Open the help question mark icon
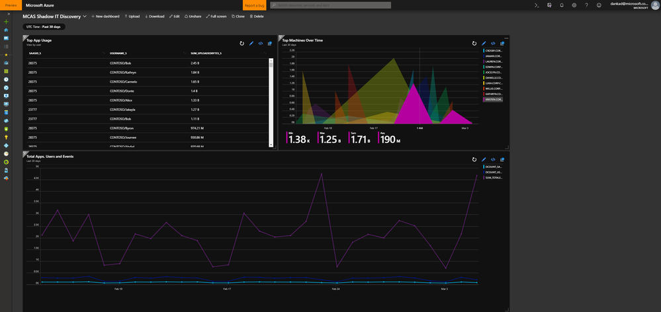661x312 pixels. coord(586,5)
